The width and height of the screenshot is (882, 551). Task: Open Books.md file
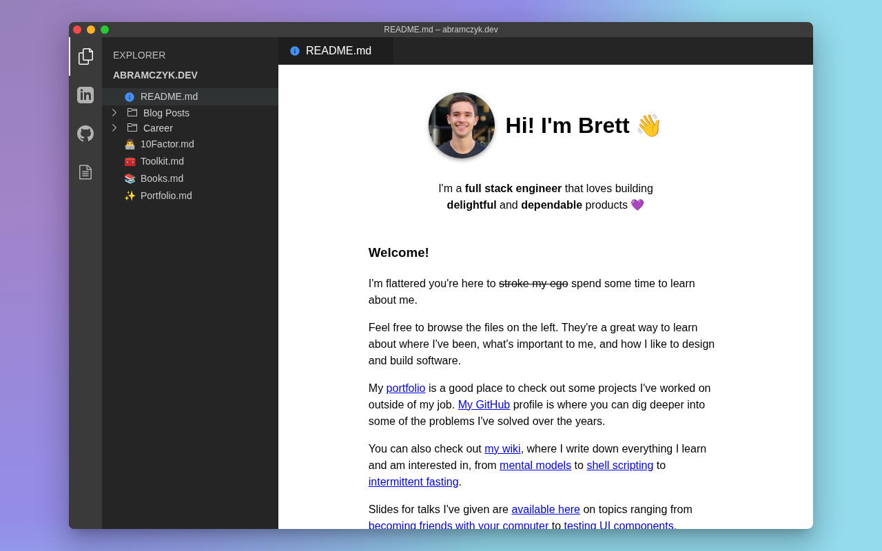click(190, 178)
